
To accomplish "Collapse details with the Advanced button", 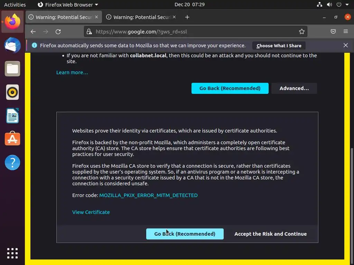I will click(x=294, y=88).
